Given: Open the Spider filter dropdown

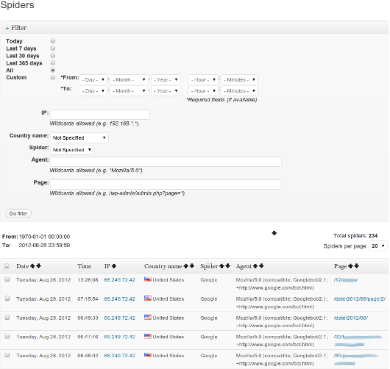Looking at the screenshot, I should (72, 150).
